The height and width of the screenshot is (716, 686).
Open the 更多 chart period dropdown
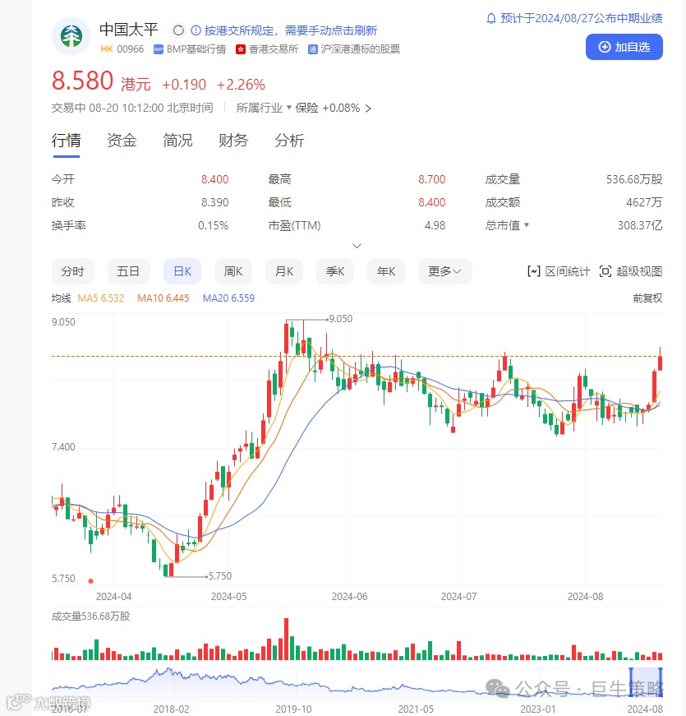pyautogui.click(x=444, y=272)
